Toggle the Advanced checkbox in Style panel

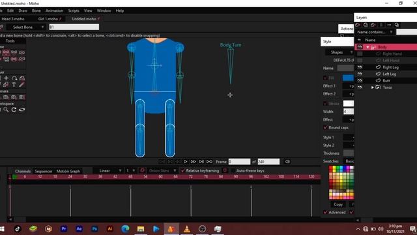[x=325, y=212]
